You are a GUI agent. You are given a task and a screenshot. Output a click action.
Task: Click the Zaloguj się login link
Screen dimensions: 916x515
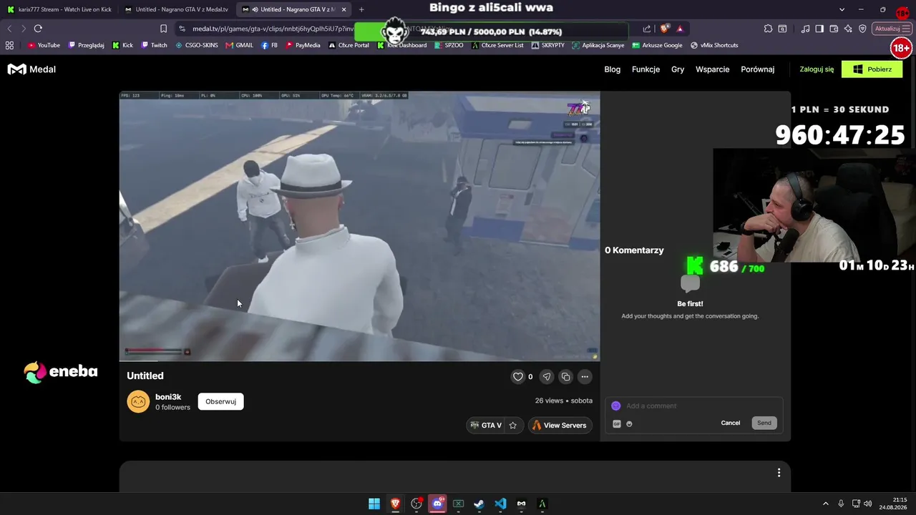(817, 69)
